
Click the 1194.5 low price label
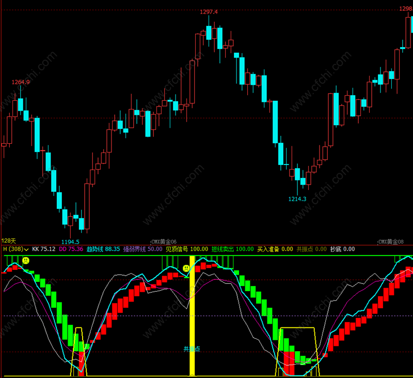pos(70,242)
